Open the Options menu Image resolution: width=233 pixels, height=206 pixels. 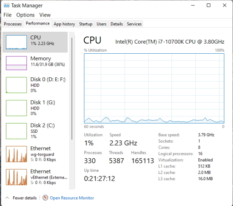25,15
